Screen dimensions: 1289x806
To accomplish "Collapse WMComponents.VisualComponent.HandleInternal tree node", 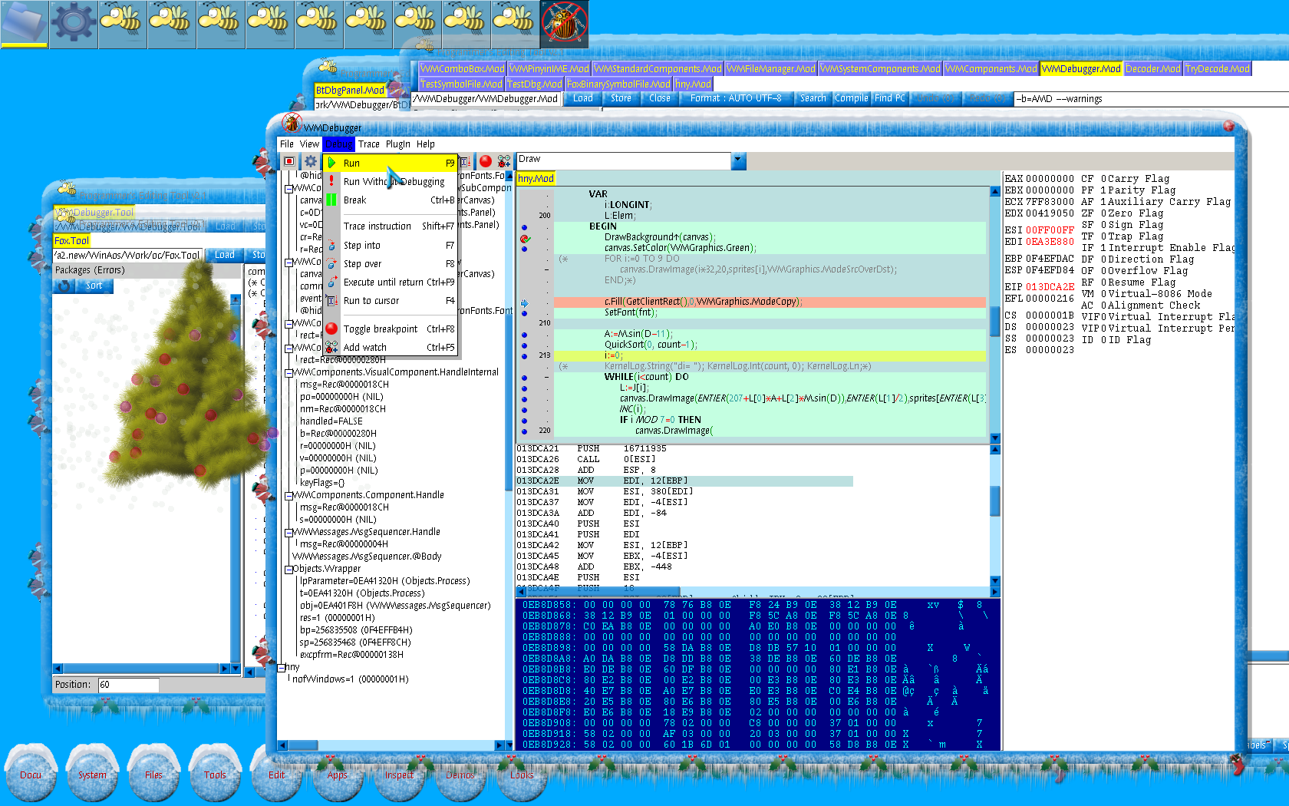I will pyautogui.click(x=289, y=373).
